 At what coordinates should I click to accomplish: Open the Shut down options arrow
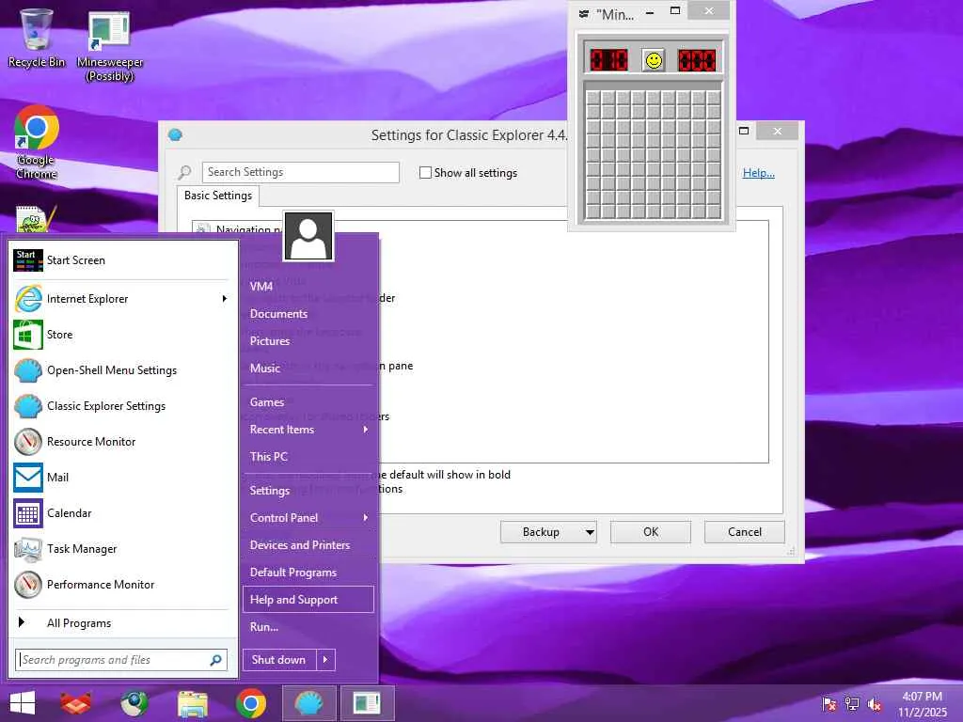click(x=325, y=660)
